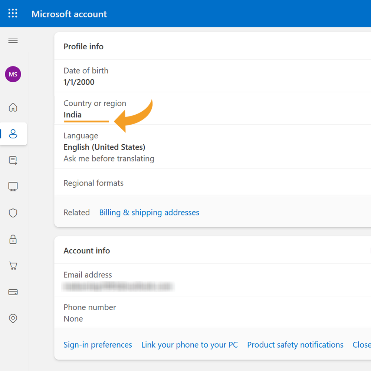Open the Order history cart icon
This screenshot has width=371, height=371.
[x=13, y=266]
